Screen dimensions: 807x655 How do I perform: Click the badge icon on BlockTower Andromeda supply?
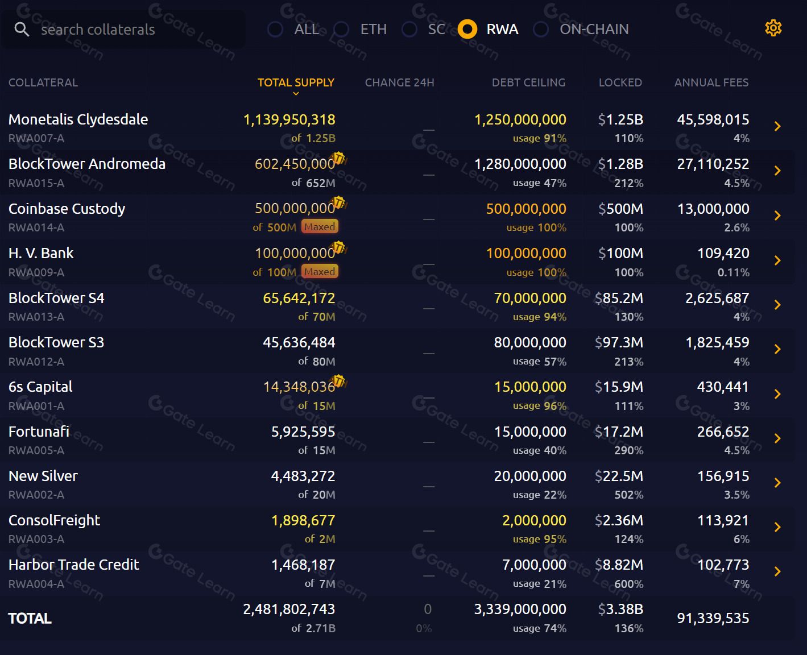point(338,158)
